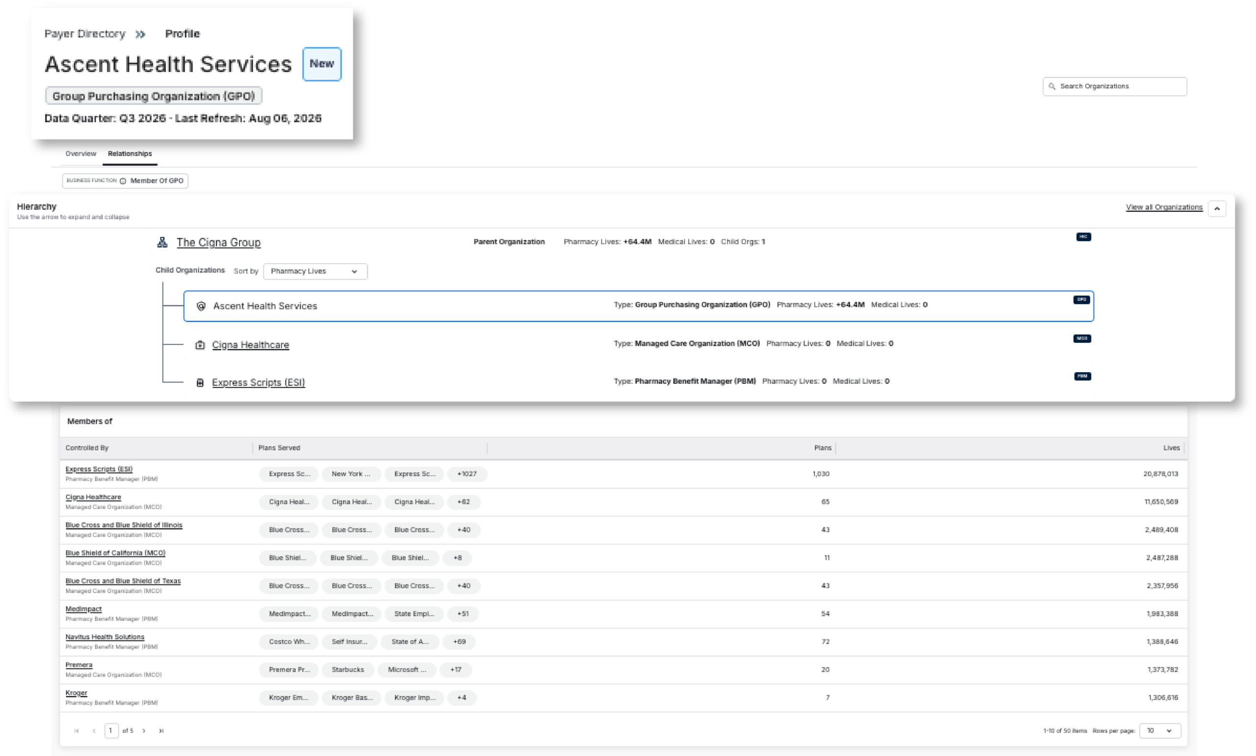
Task: Open the Sort by Pharmacy Lives dropdown
Action: (x=315, y=271)
